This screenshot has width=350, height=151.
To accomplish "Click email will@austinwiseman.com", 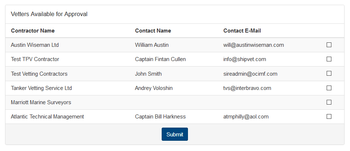I will coord(254,45).
